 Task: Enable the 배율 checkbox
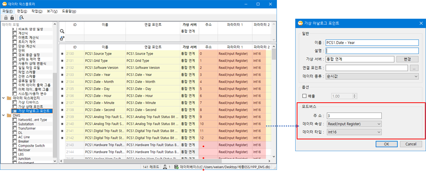(304, 96)
